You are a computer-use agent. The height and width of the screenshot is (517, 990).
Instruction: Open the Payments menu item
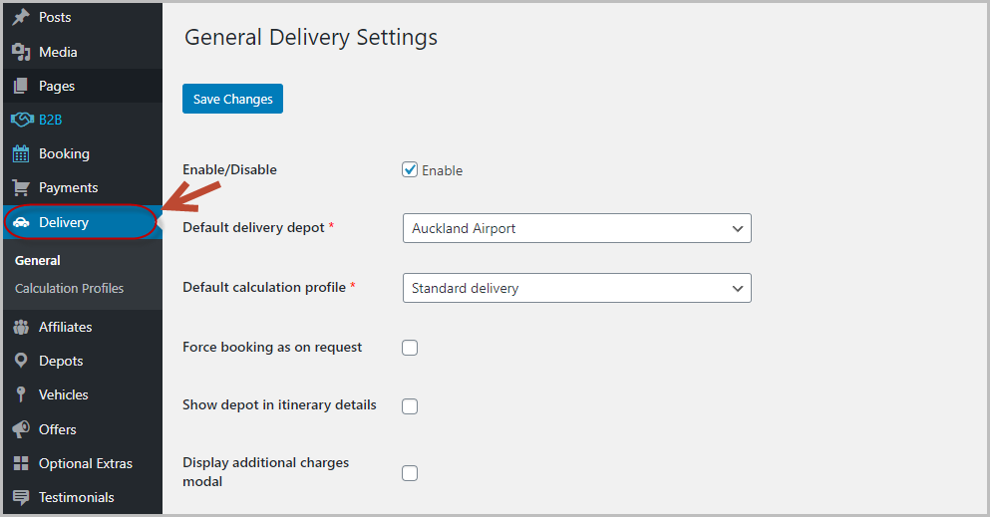(x=83, y=188)
